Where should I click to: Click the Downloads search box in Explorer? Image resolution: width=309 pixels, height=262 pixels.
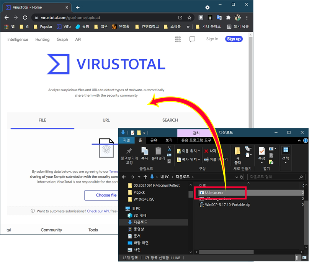click(x=276, y=177)
